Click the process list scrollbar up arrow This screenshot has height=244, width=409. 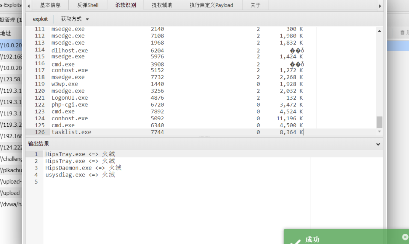(379, 31)
